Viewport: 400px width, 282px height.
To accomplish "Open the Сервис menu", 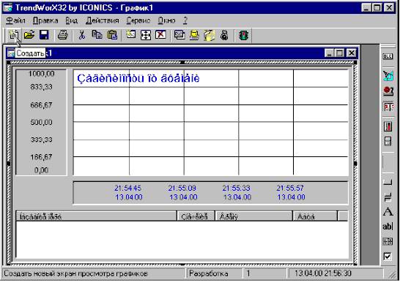I will [138, 20].
